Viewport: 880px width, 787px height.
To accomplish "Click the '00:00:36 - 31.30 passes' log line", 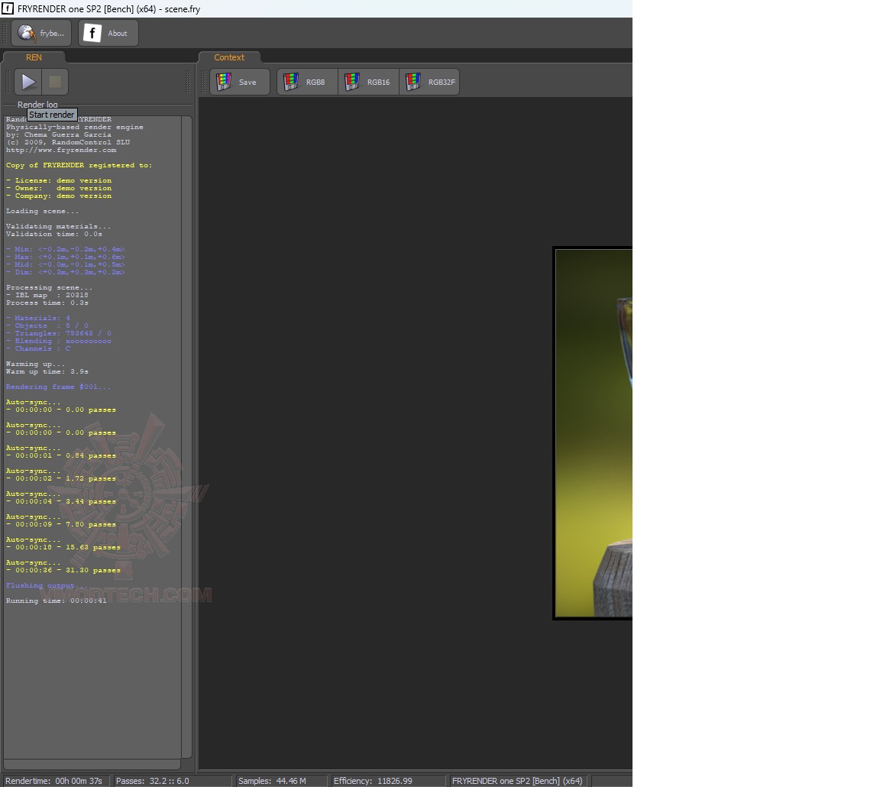I will [63, 570].
